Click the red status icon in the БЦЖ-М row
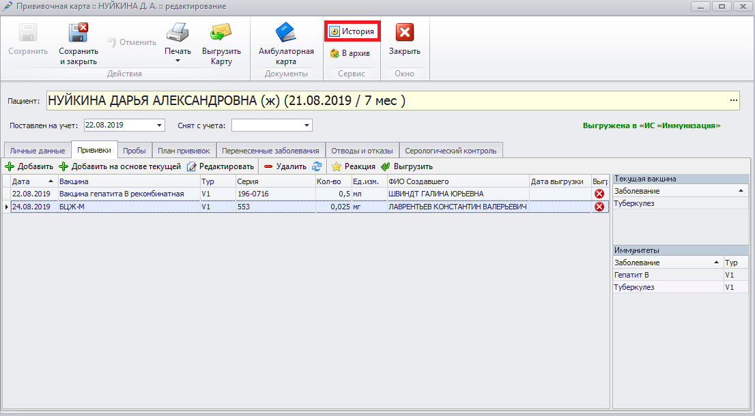Image resolution: width=755 pixels, height=416 pixels. coord(599,207)
